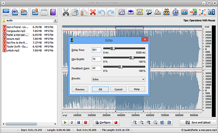The image size is (218, 133).
Task: Open the purple help book icon
Action: (x=53, y=12)
